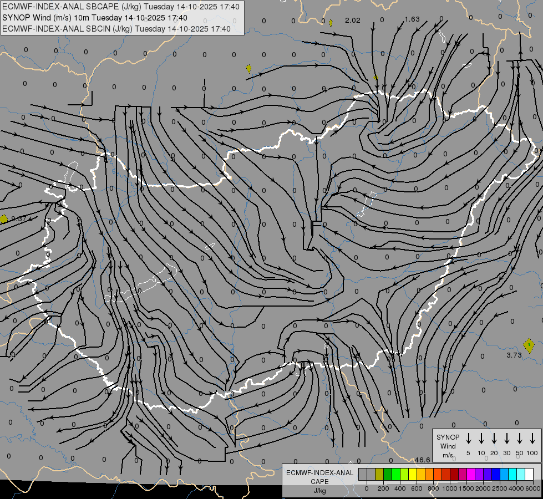
Task: Click the 46.6 value label
Action: 423,460
